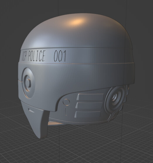Screen dimensions: 153x163
Task: Select the bottom vent slat
Action: (88, 114)
